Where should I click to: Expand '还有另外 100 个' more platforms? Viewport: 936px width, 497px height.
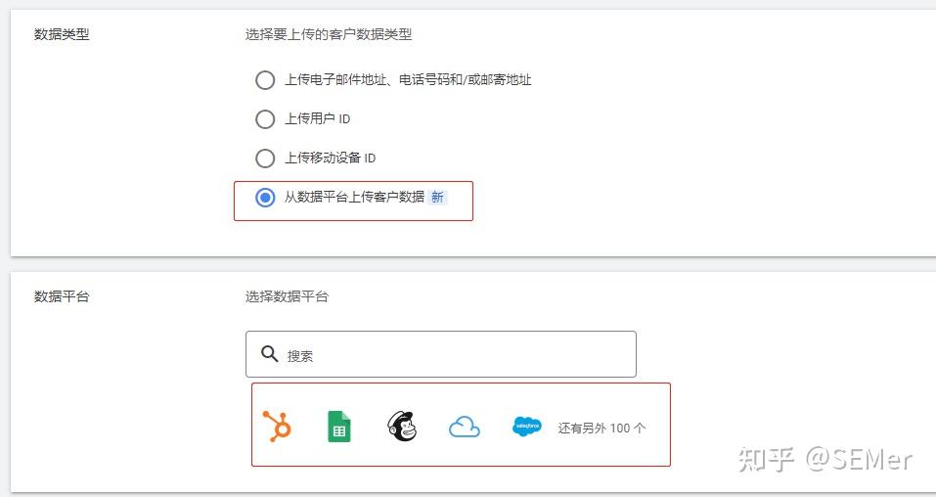tap(602, 428)
